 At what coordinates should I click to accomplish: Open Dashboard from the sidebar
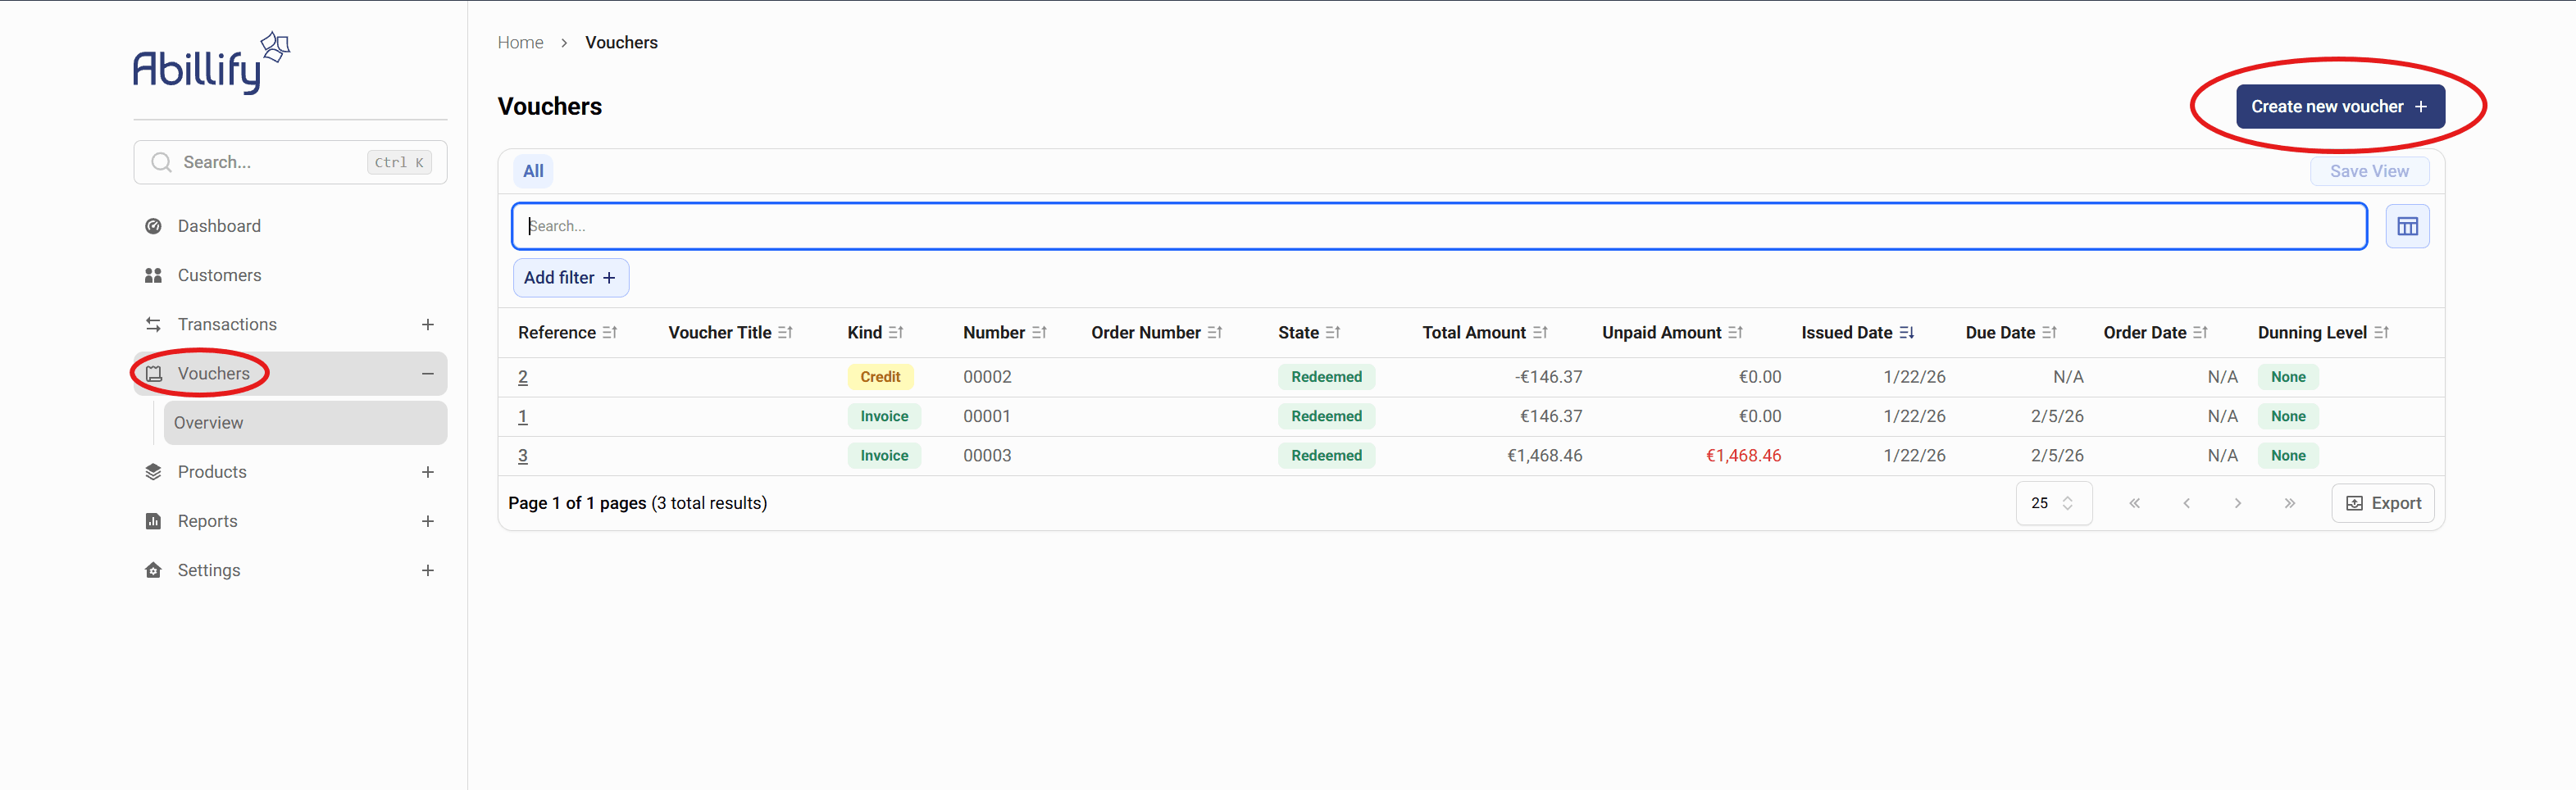(x=219, y=226)
